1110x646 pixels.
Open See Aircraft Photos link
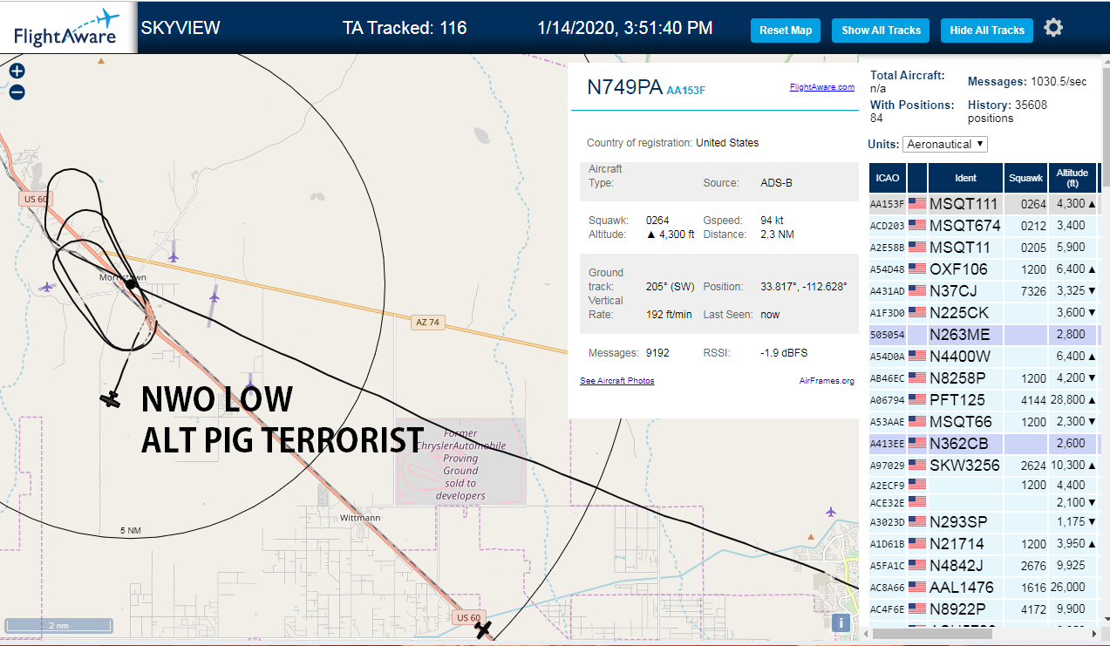click(616, 381)
